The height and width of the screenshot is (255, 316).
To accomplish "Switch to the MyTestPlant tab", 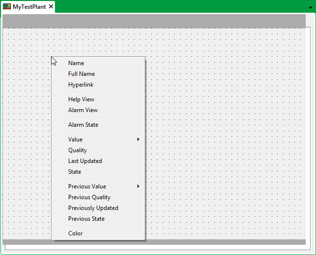I will click(29, 7).
